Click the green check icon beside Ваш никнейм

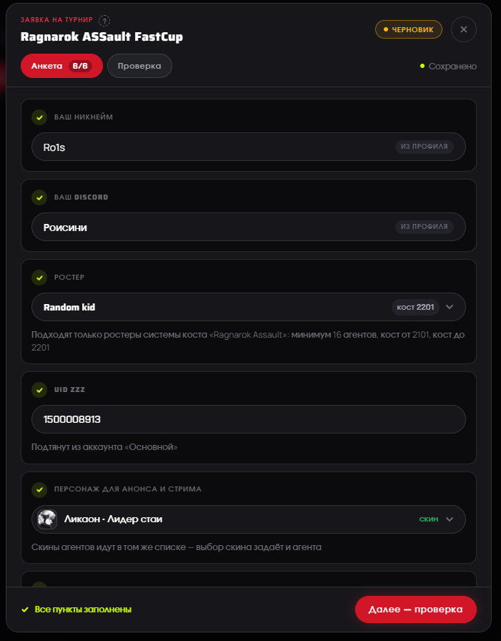pos(39,117)
